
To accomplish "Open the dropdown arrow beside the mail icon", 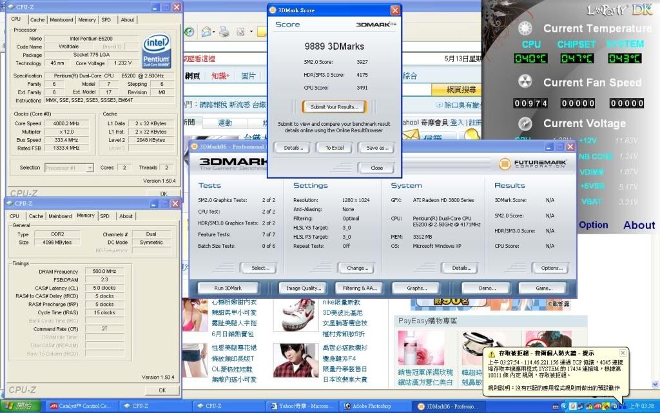I will pyautogui.click(x=214, y=32).
